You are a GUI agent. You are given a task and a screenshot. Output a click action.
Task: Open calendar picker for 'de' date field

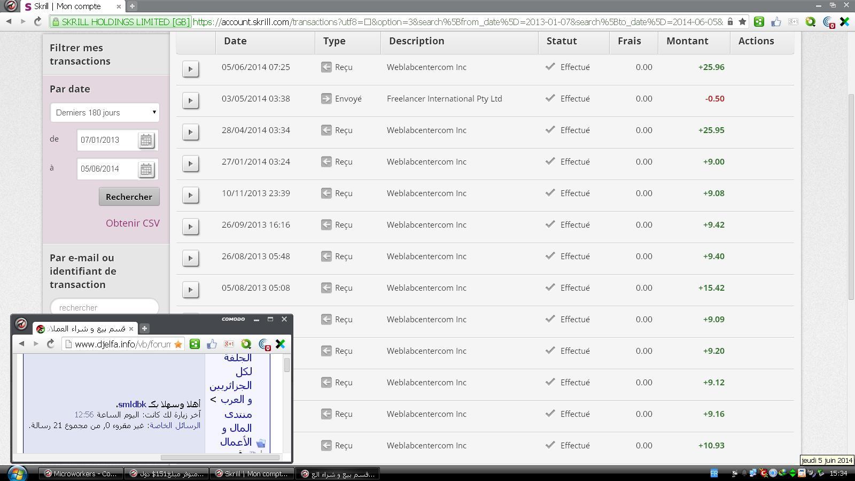146,141
